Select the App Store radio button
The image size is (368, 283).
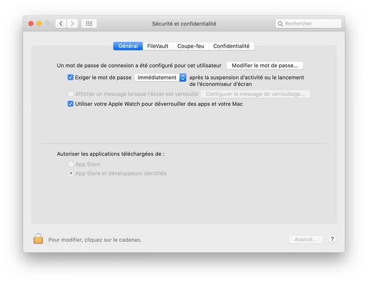point(71,164)
